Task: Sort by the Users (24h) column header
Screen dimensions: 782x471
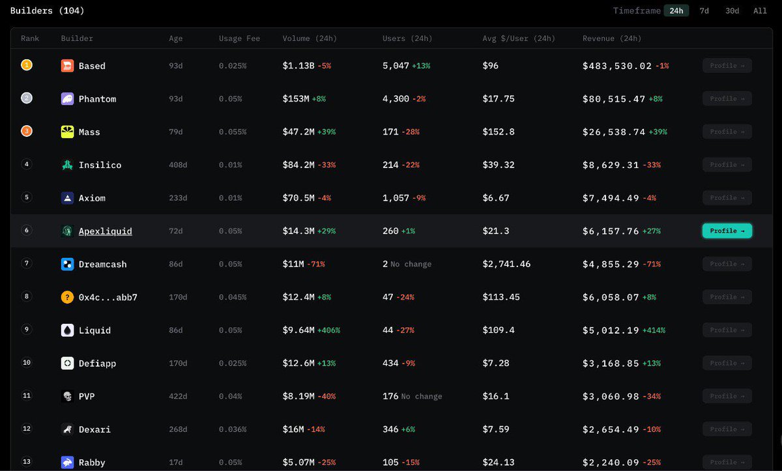Action: coord(407,38)
